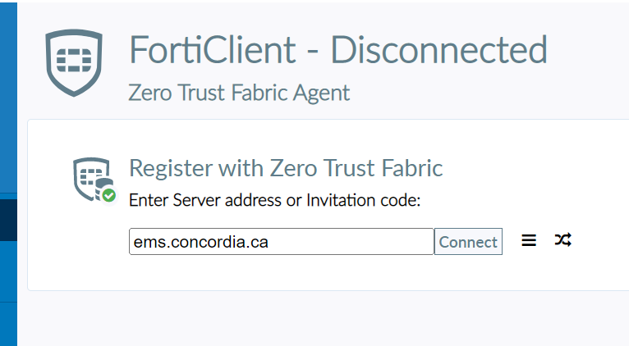The image size is (629, 346).
Task: Select sidebar item below the highlighted one
Action: [x=8, y=271]
